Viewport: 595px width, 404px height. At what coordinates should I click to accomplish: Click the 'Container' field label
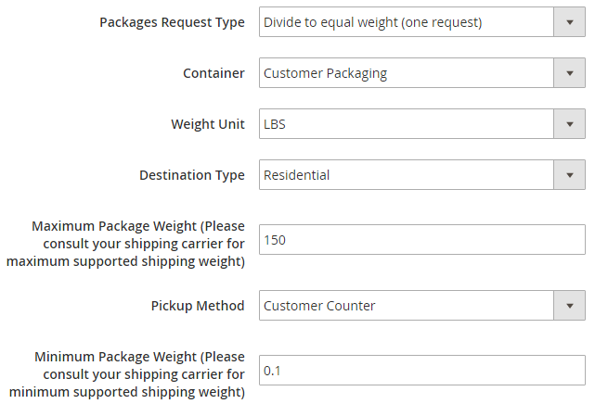213,73
